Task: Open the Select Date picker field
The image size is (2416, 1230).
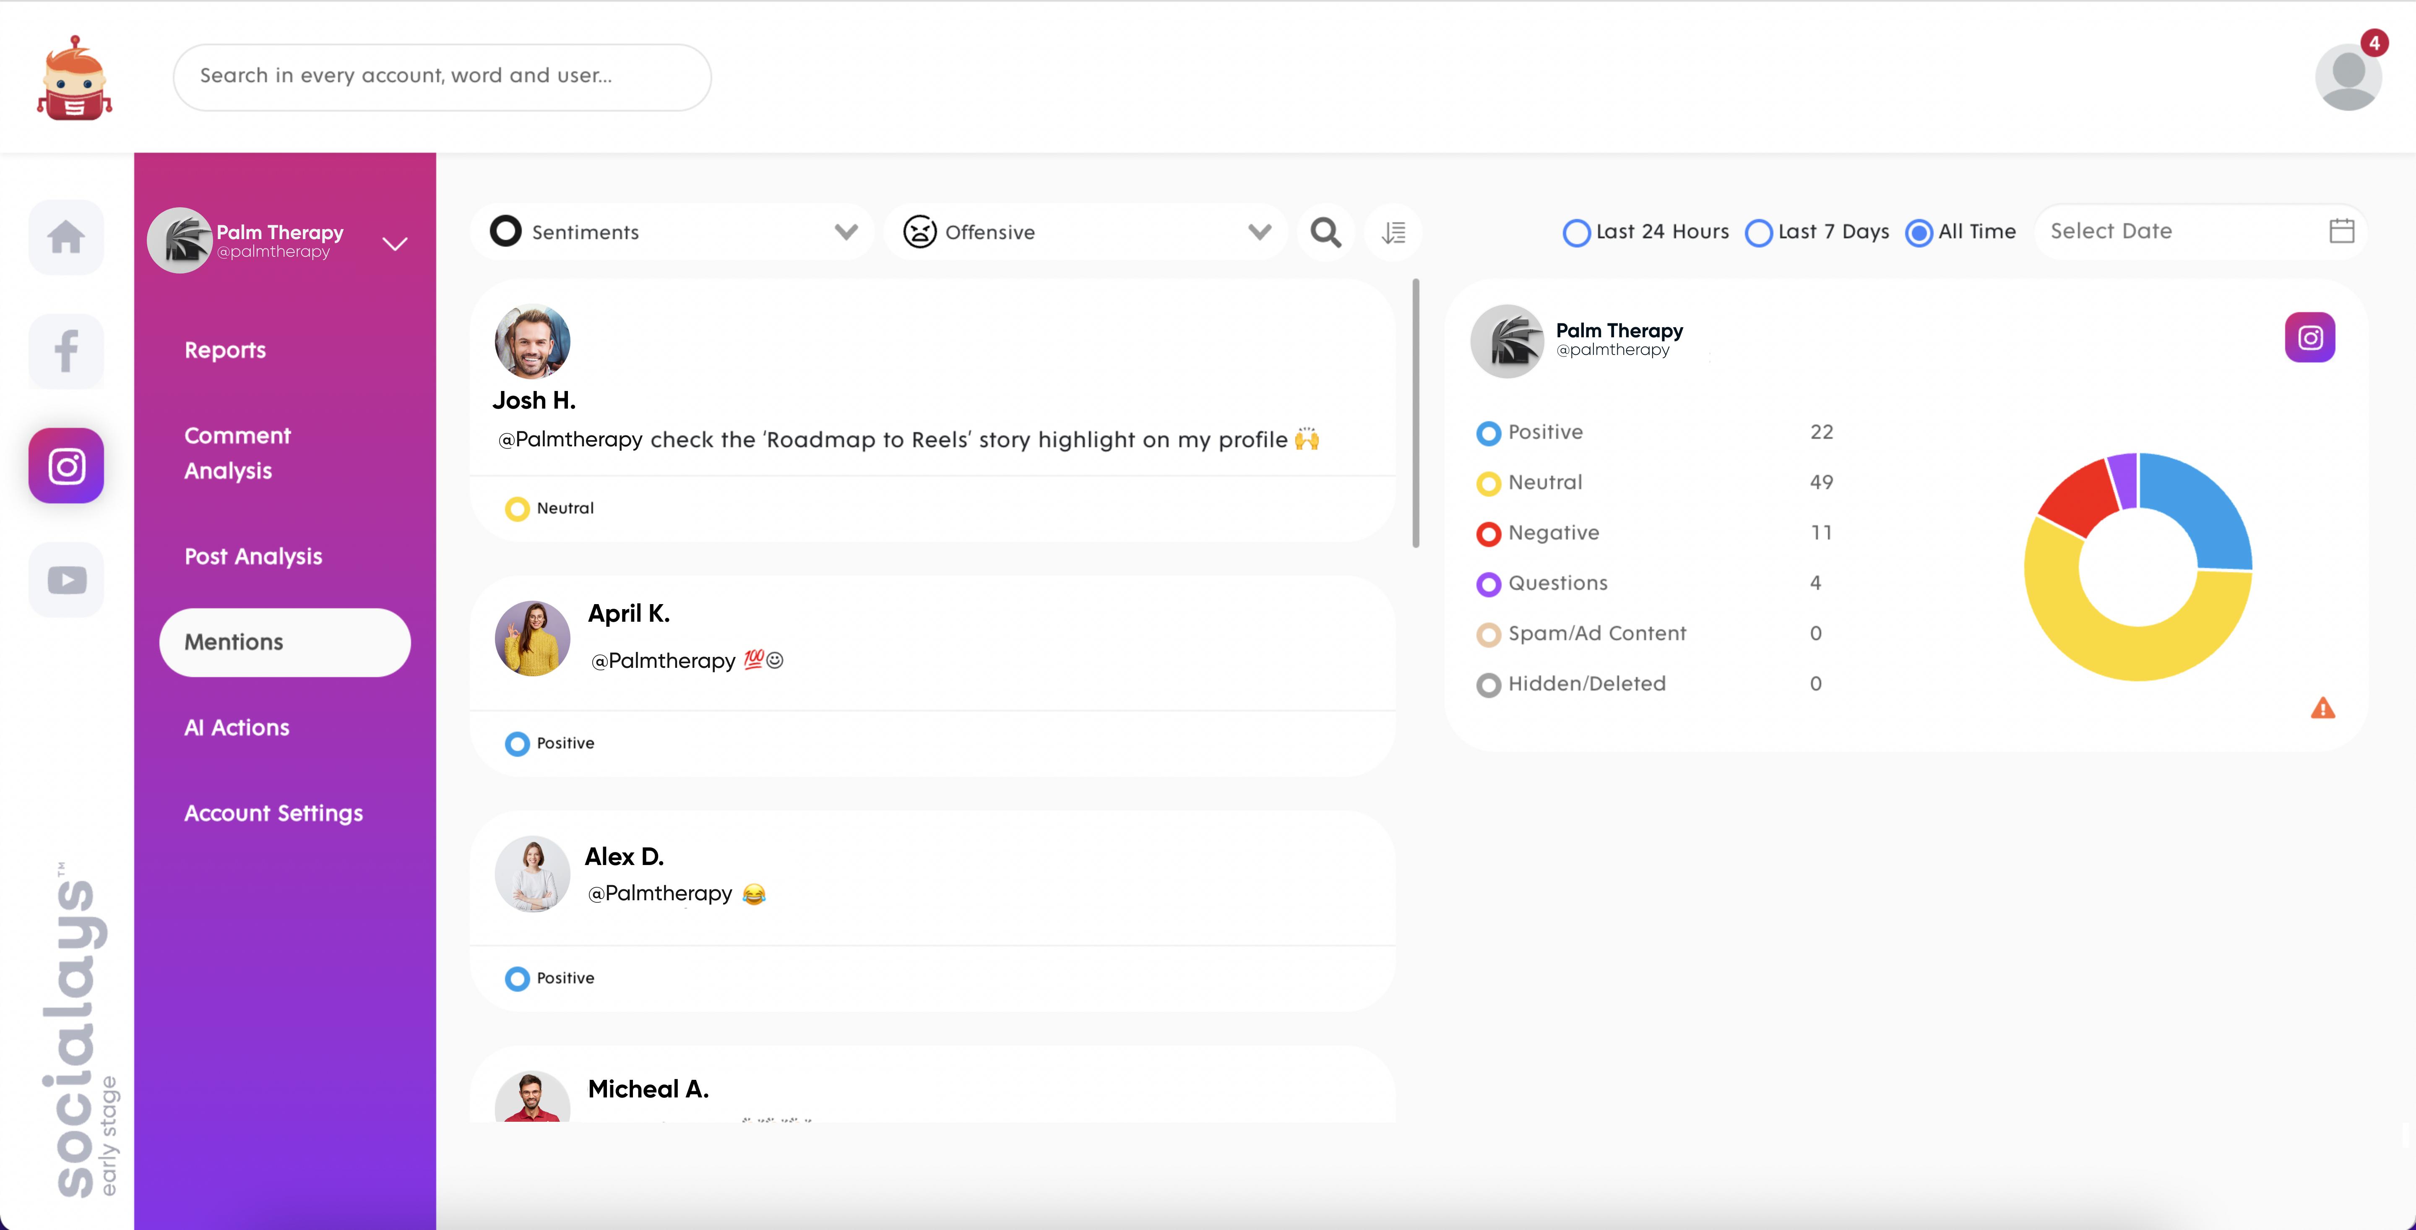Action: coord(2200,231)
